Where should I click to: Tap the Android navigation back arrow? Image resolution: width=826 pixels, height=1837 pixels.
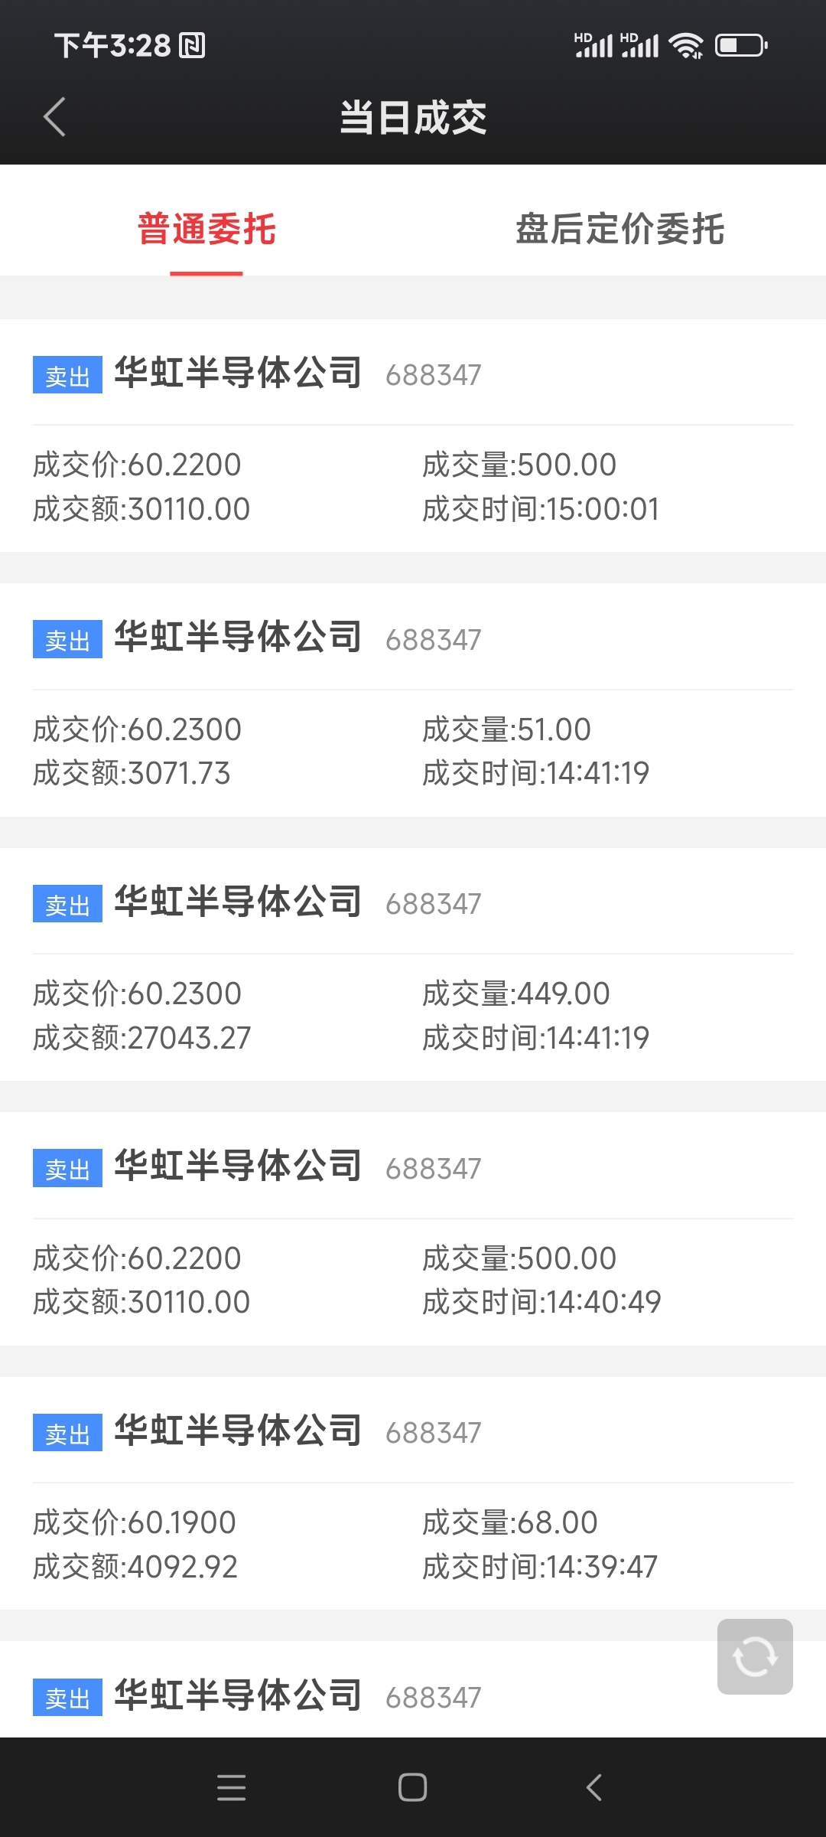click(x=594, y=1787)
